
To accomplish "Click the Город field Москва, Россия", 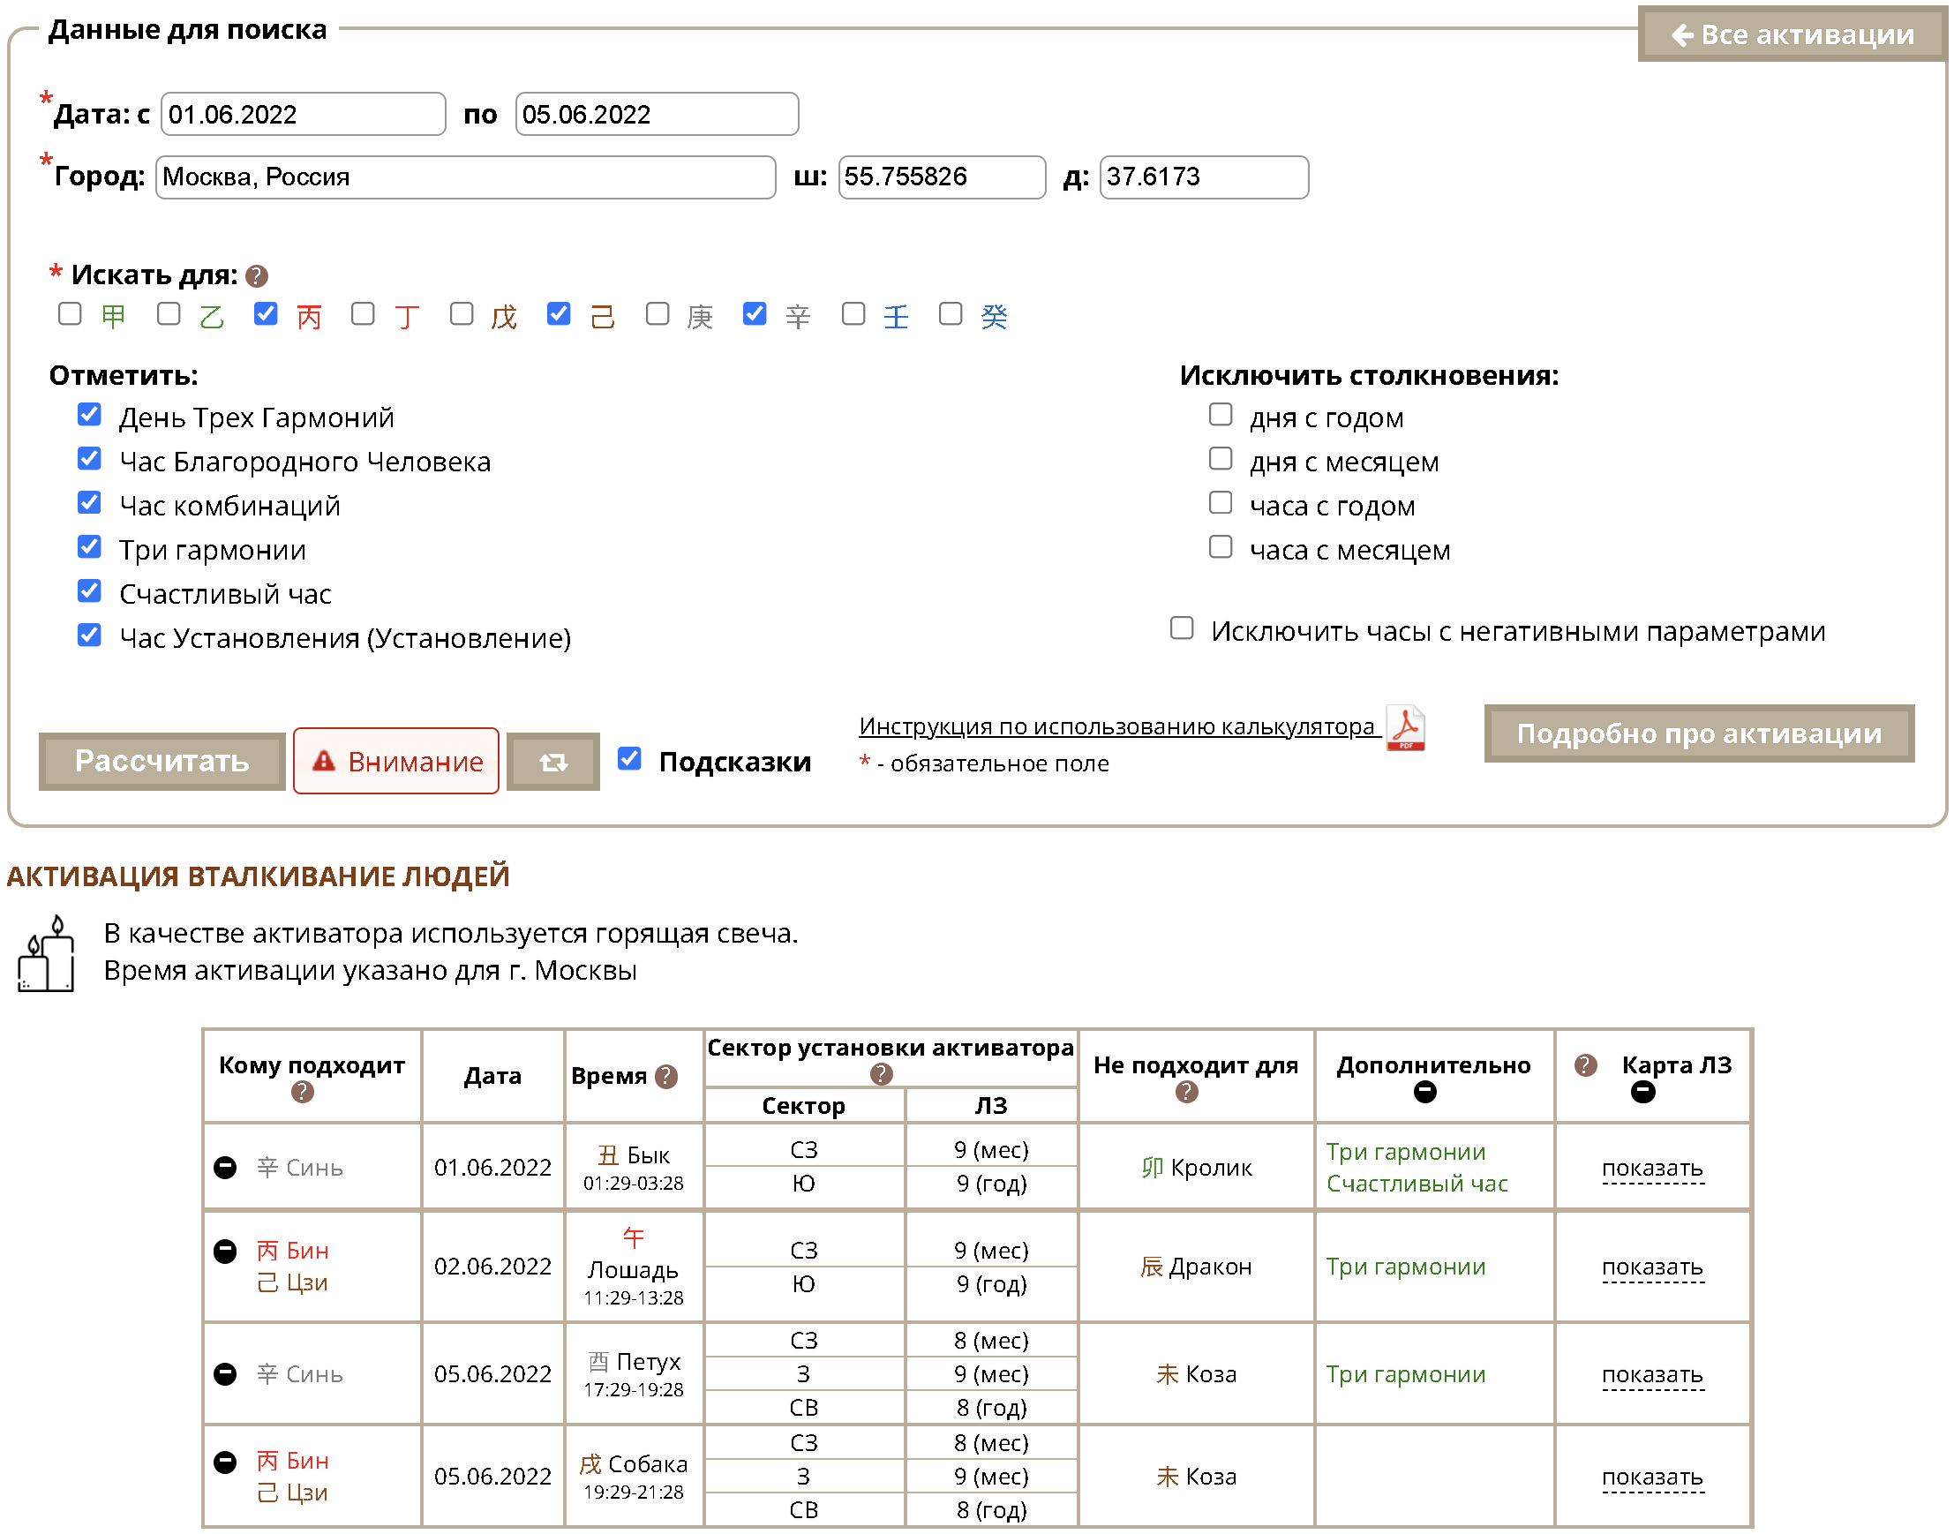I will (466, 177).
